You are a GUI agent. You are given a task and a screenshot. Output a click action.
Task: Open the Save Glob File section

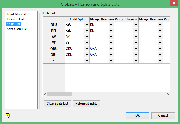[x=17, y=29]
